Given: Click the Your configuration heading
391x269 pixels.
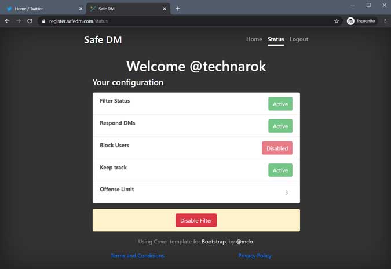Looking at the screenshot, I should pyautogui.click(x=128, y=82).
